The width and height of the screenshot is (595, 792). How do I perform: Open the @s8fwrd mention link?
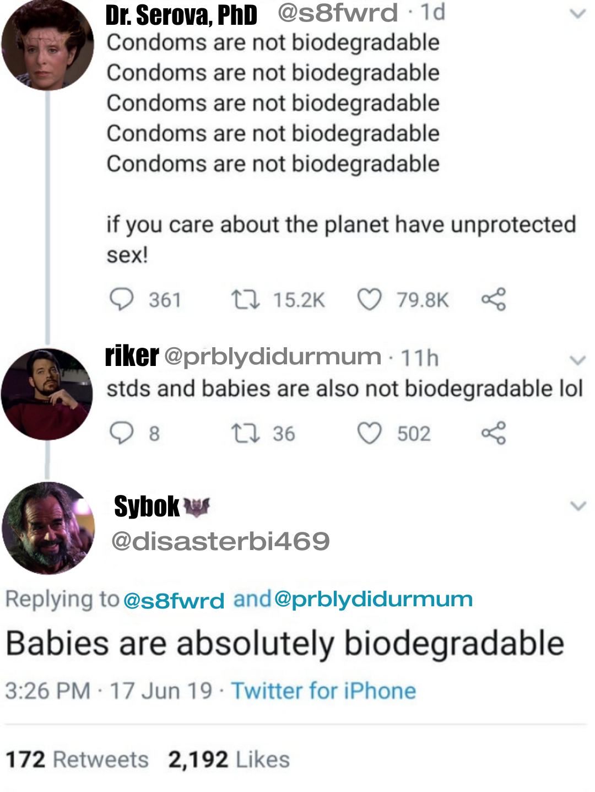point(174,600)
